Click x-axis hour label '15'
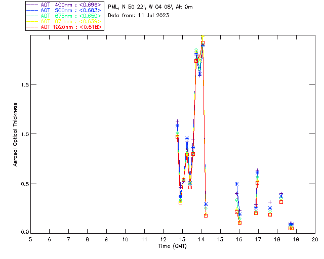Screen dimensions: 324x259 point(220,239)
